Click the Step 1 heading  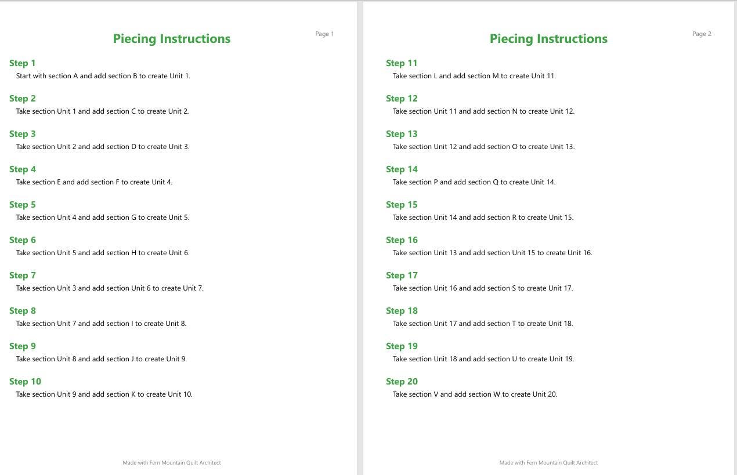tap(23, 63)
